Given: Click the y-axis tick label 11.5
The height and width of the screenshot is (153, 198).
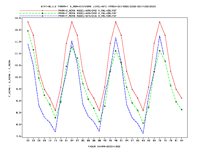Looking at the screenshot, I should (17, 42).
